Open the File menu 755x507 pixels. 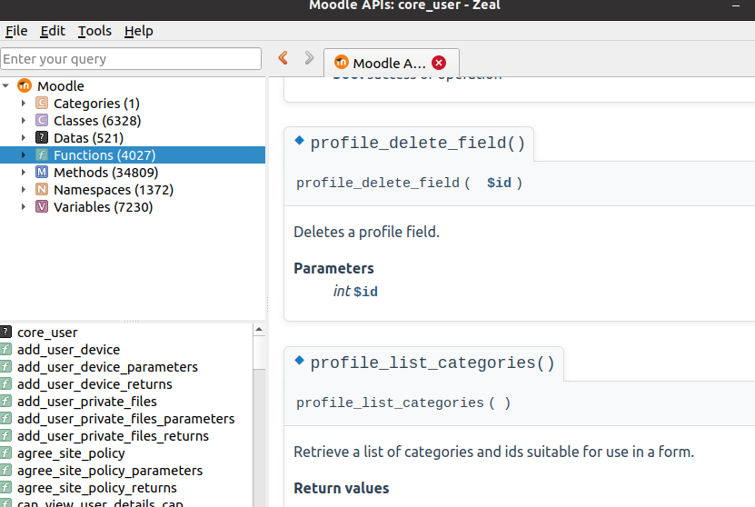coord(16,31)
